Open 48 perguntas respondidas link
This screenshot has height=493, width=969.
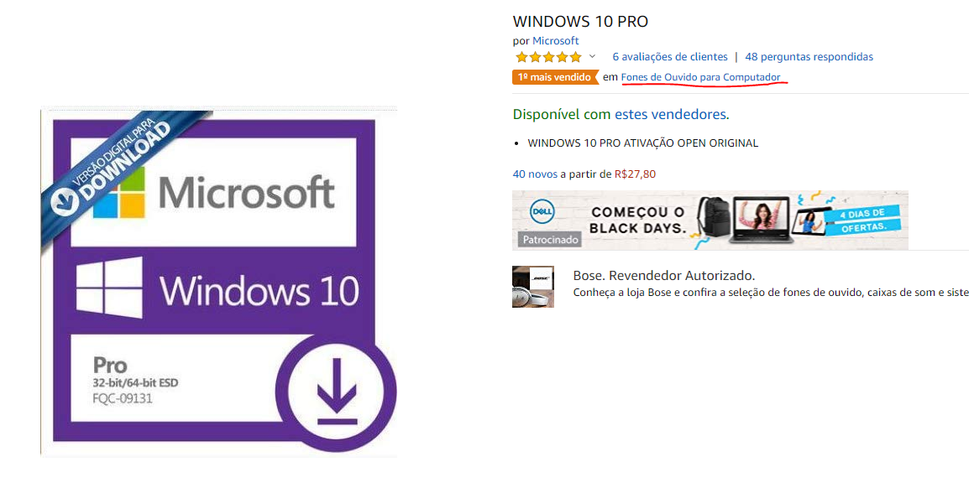point(809,57)
